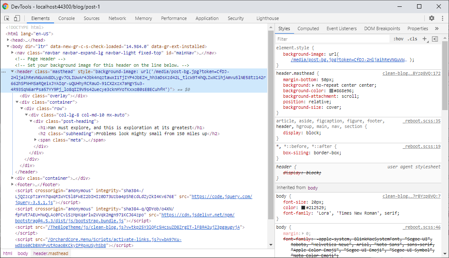Open the Application tab
449x258 pixels.
point(207,18)
